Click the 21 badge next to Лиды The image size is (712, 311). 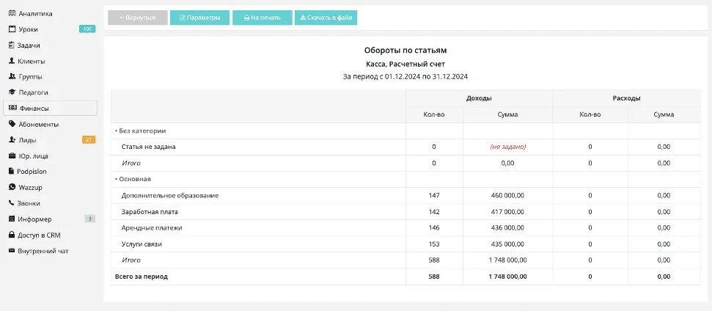point(89,140)
